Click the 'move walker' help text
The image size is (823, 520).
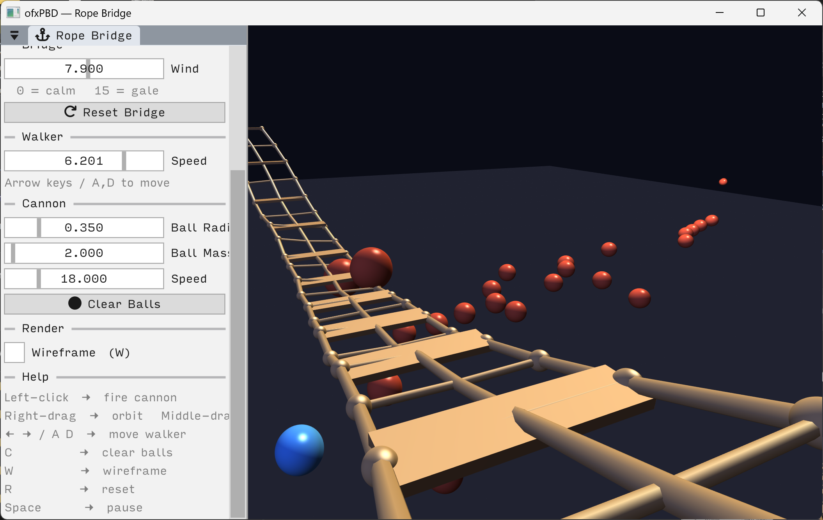[x=147, y=435]
